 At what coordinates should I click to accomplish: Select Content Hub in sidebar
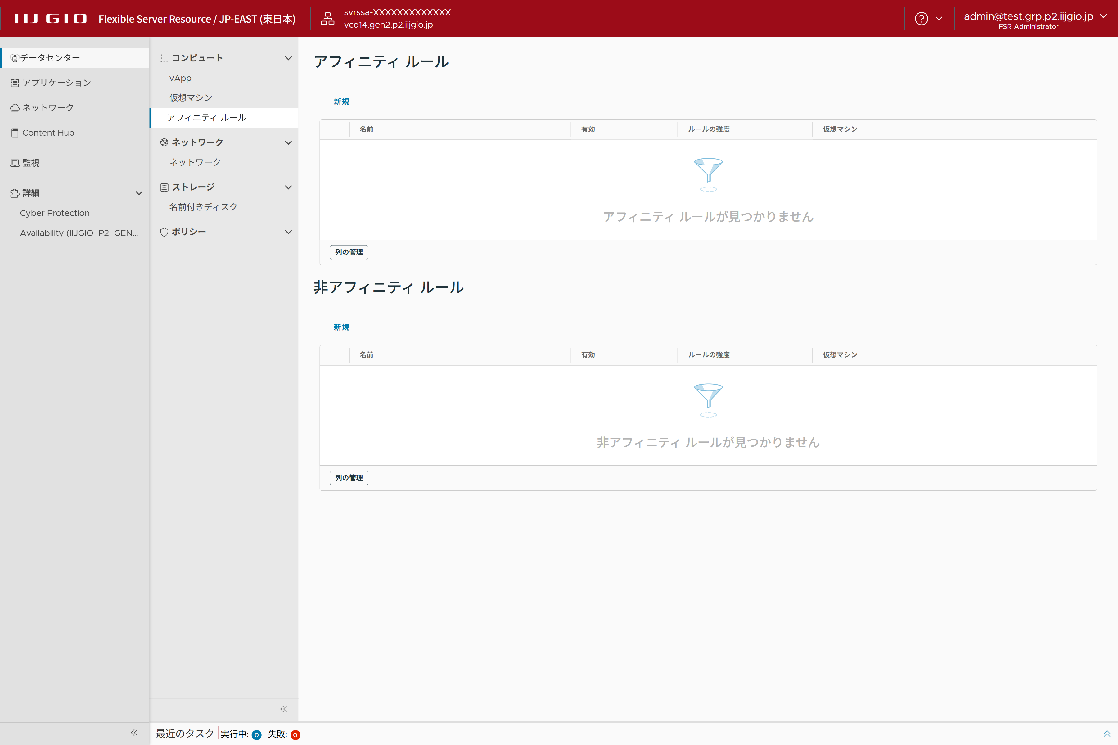[x=48, y=133]
